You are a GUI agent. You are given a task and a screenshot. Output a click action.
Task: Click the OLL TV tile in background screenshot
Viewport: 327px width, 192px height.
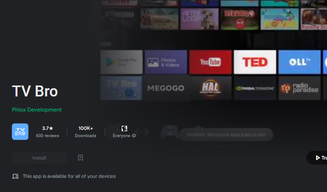[x=300, y=62]
